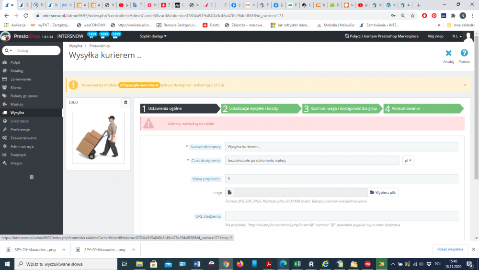Click the PrestaShop logo in header
This screenshot has height=270, width=479.
(27, 36)
